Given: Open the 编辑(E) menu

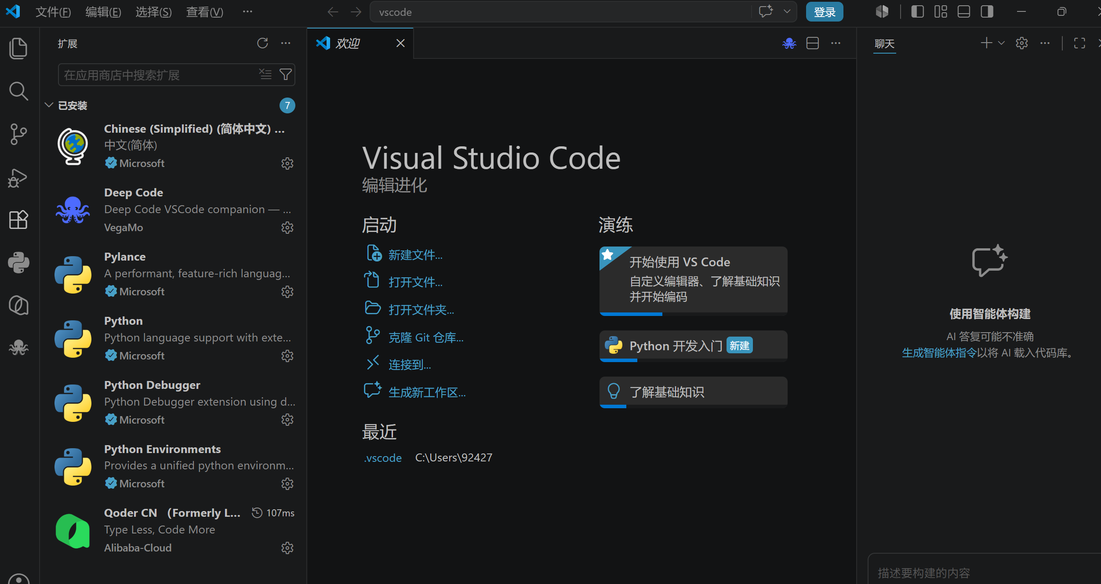Looking at the screenshot, I should (103, 12).
